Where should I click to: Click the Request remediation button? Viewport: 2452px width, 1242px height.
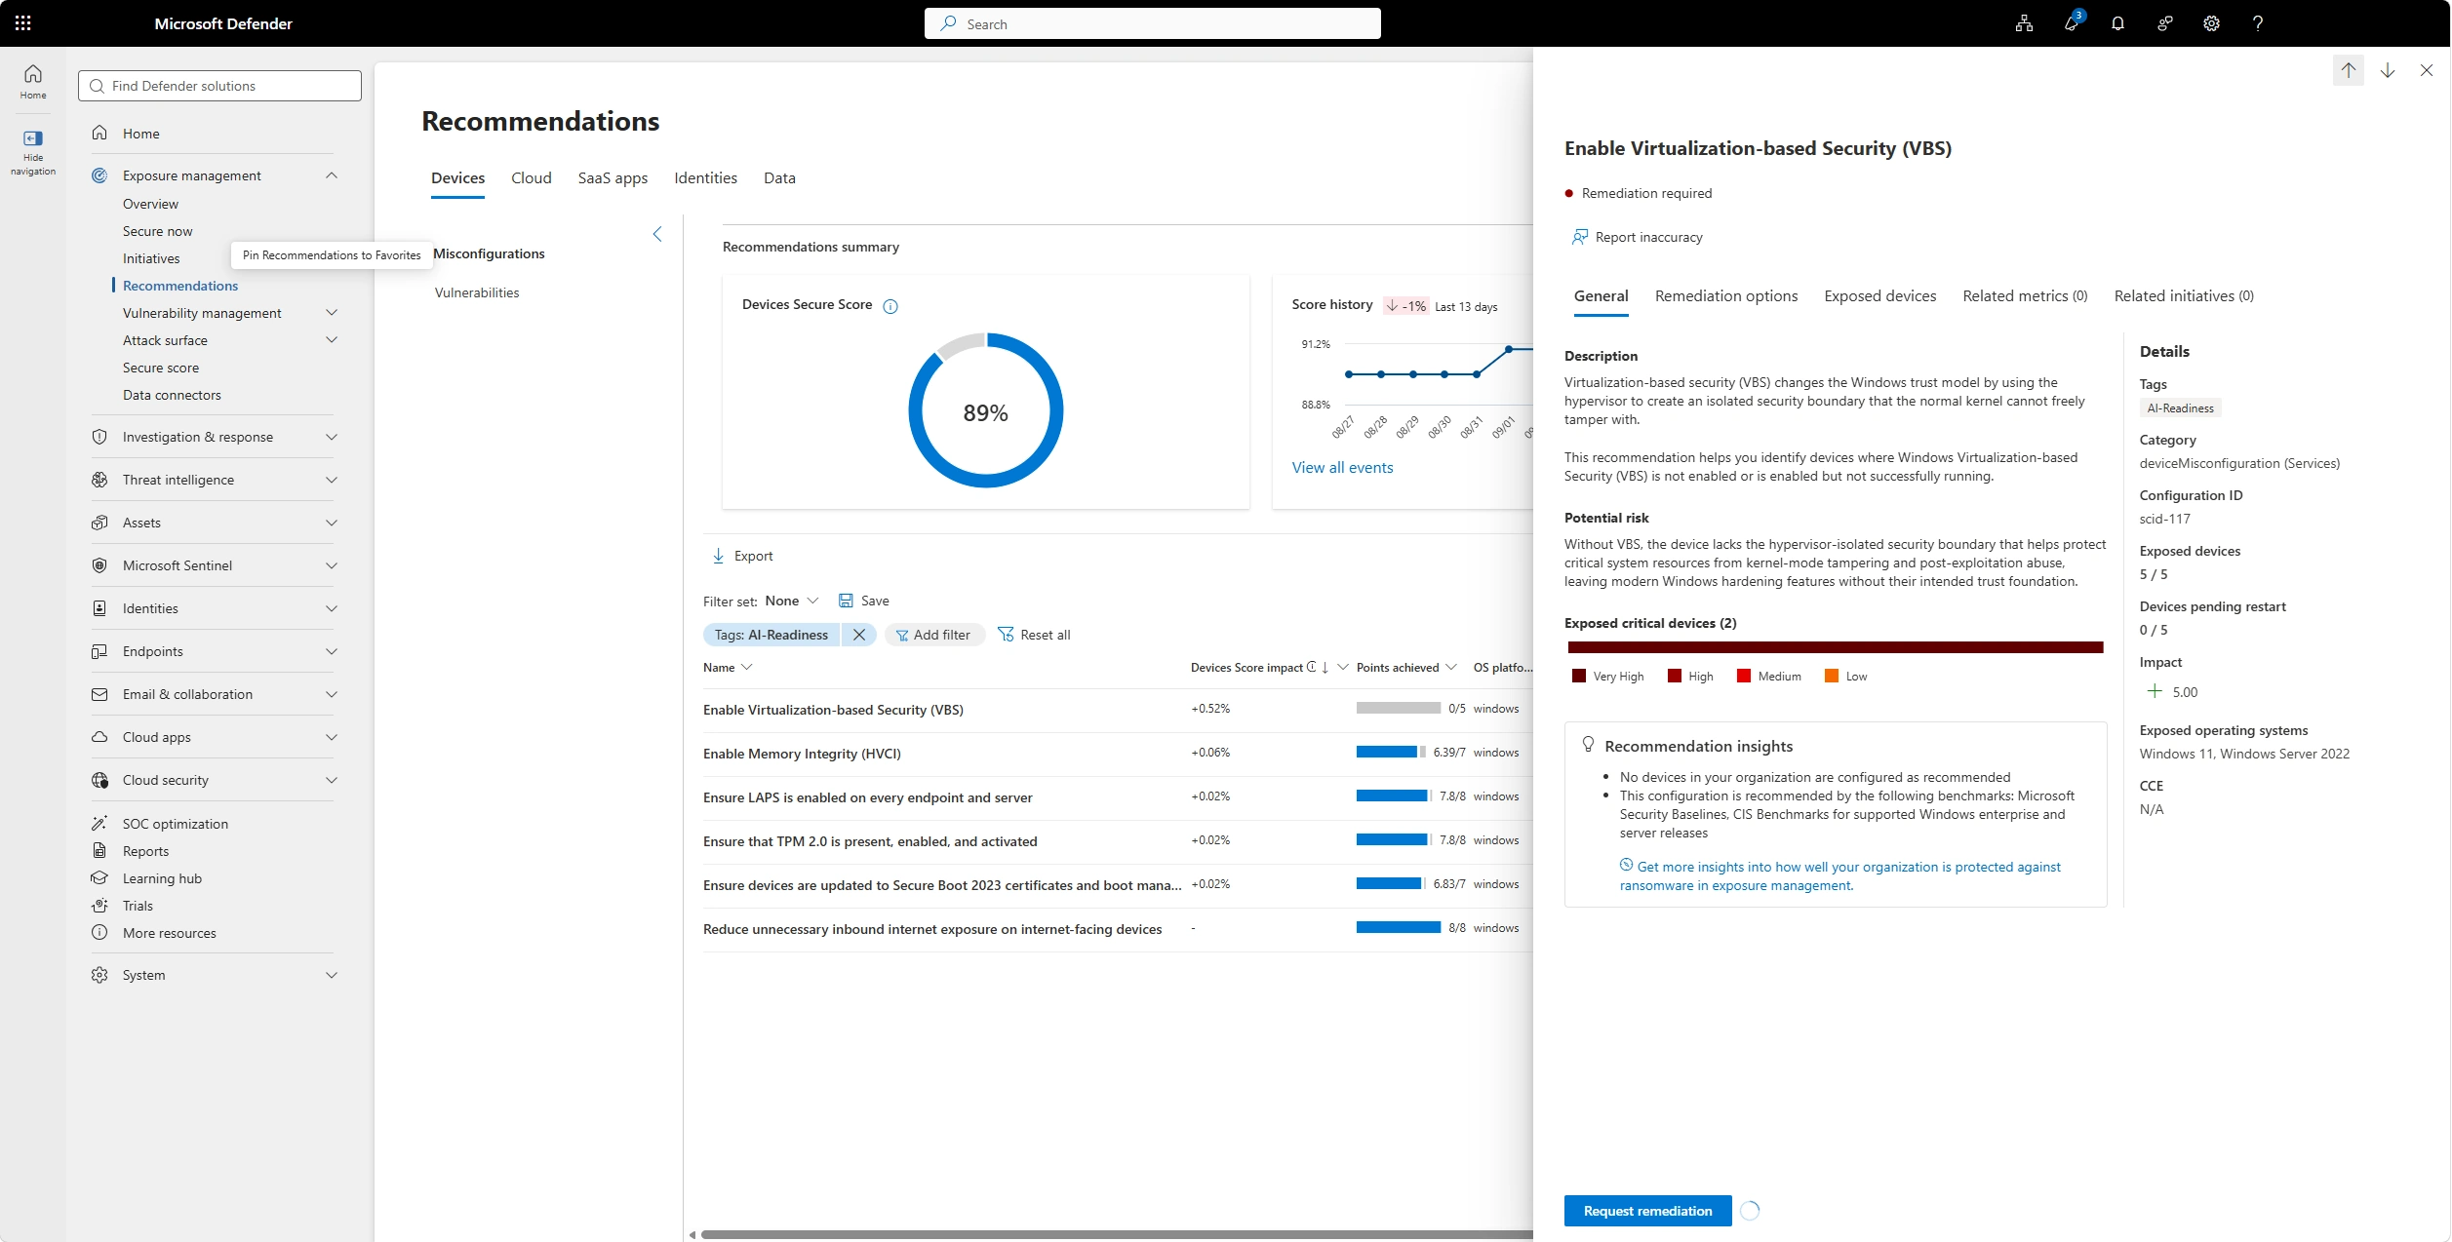pyautogui.click(x=1647, y=1211)
